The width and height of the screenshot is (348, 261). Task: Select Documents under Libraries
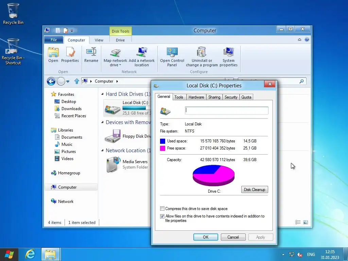[69, 137]
